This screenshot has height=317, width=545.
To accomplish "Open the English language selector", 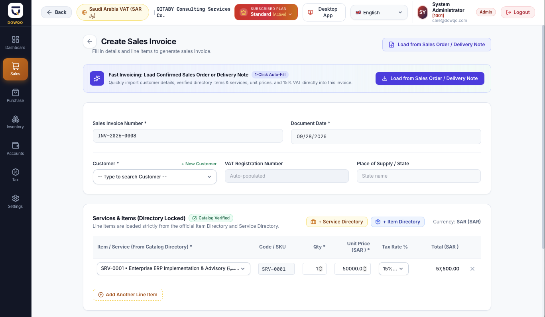I will pos(379,12).
